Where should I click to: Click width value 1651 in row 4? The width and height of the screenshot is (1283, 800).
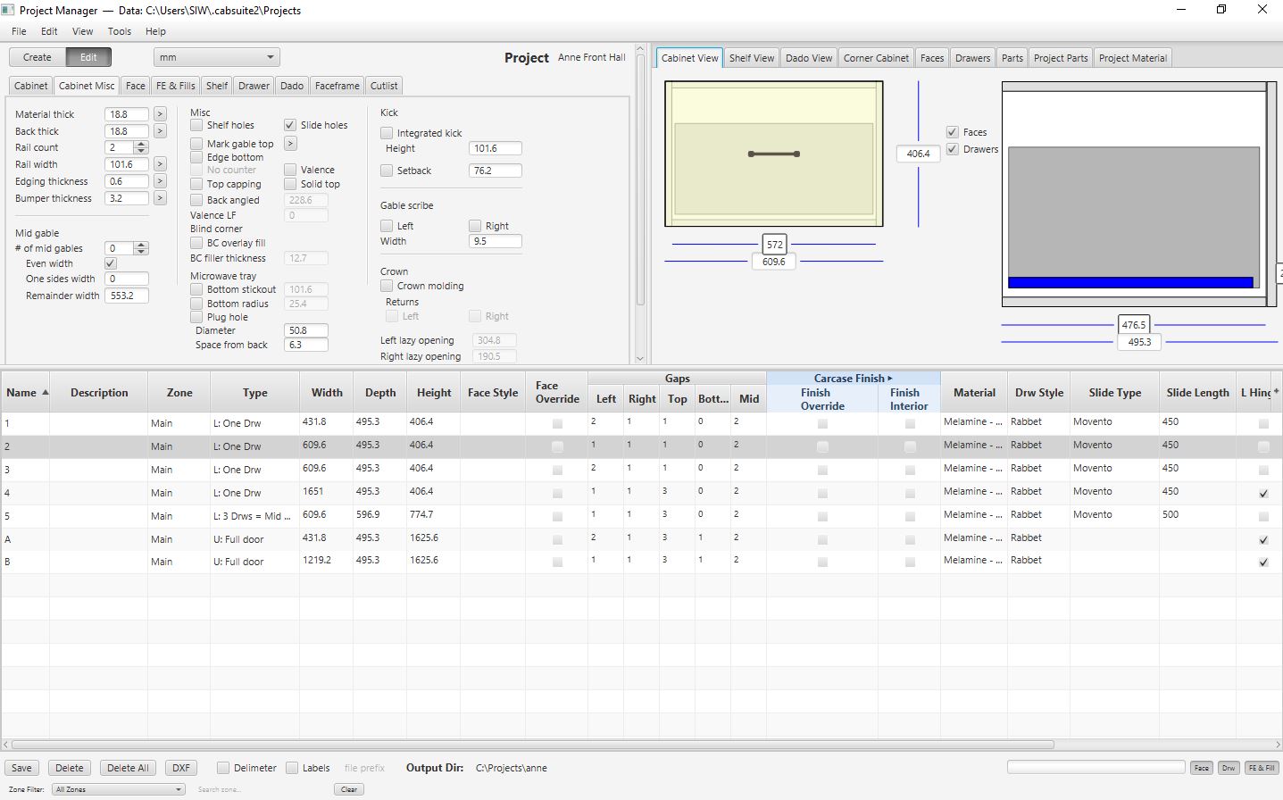(x=313, y=492)
